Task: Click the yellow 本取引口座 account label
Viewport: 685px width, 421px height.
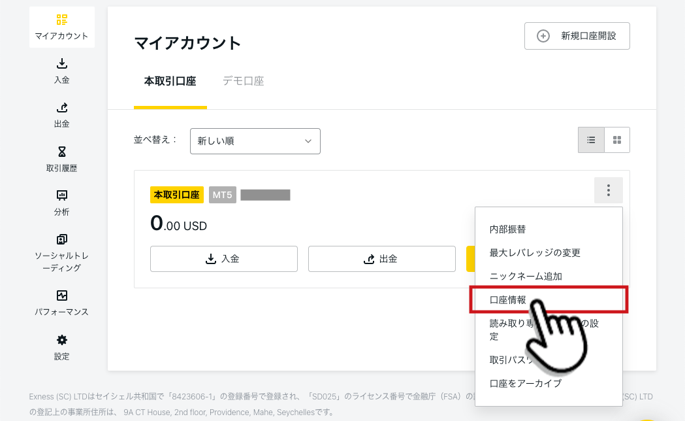Action: [x=177, y=195]
